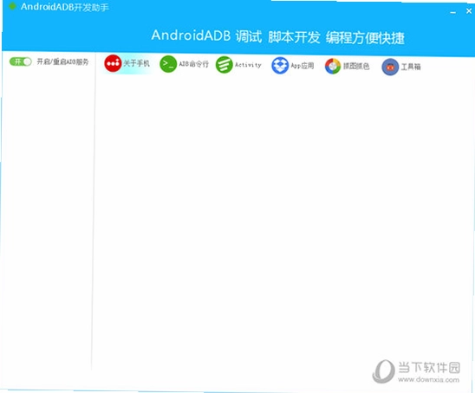
Task: Open the 关于手机 tab
Action: pos(127,63)
